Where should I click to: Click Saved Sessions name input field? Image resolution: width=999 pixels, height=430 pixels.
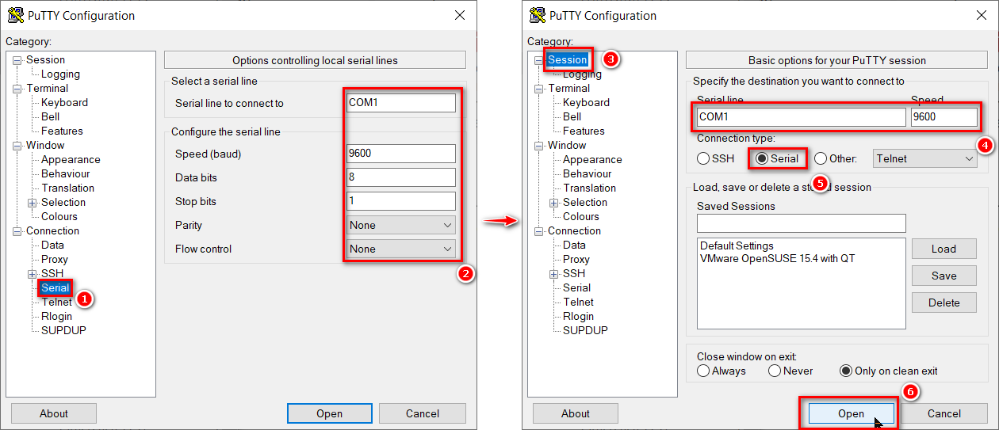click(801, 223)
